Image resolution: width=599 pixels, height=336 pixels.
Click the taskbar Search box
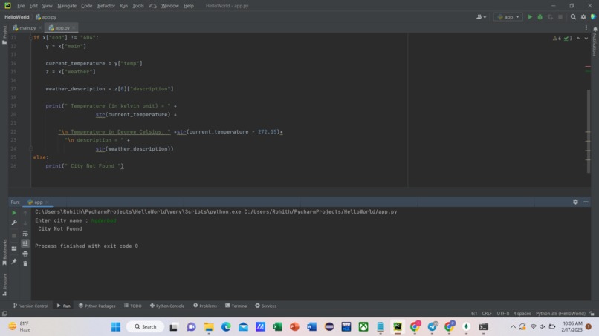146,327
